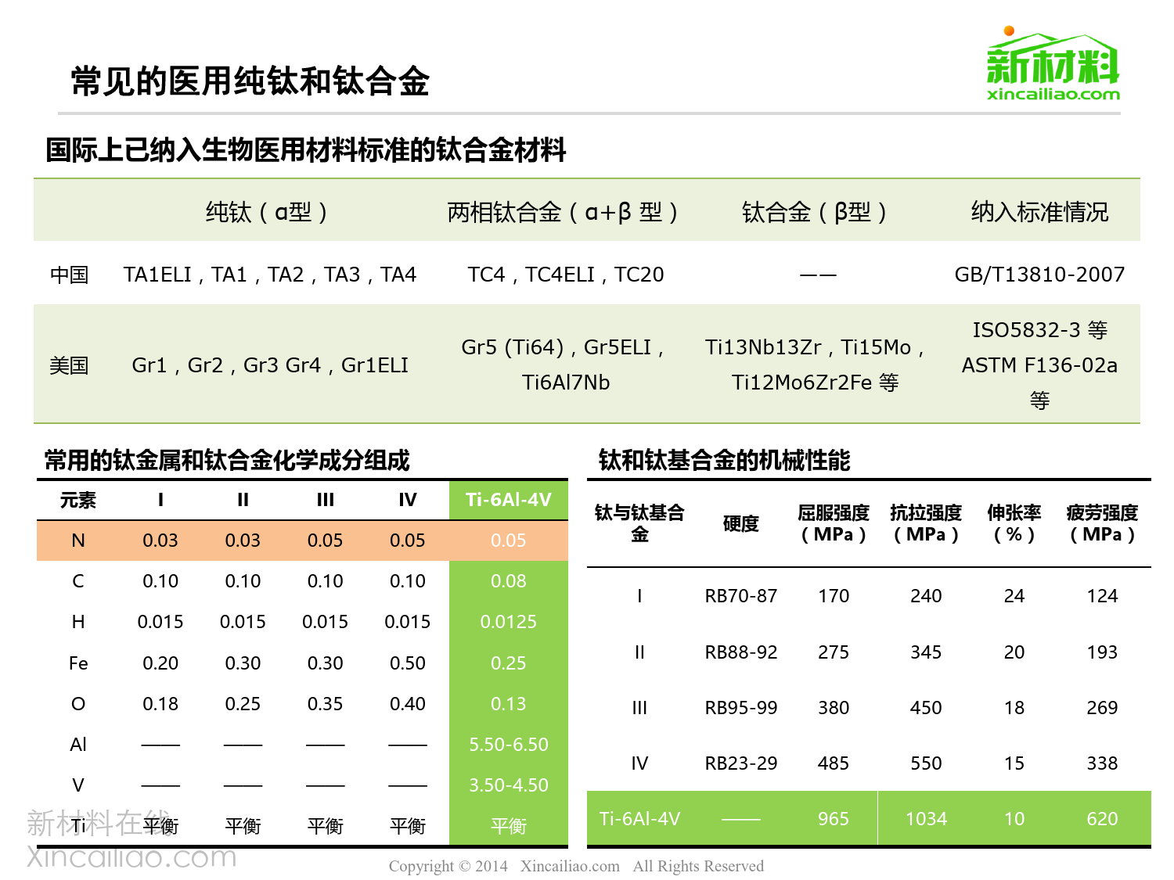Click the 伸张率（%） column header
The width and height of the screenshot is (1174, 880).
1014,523
